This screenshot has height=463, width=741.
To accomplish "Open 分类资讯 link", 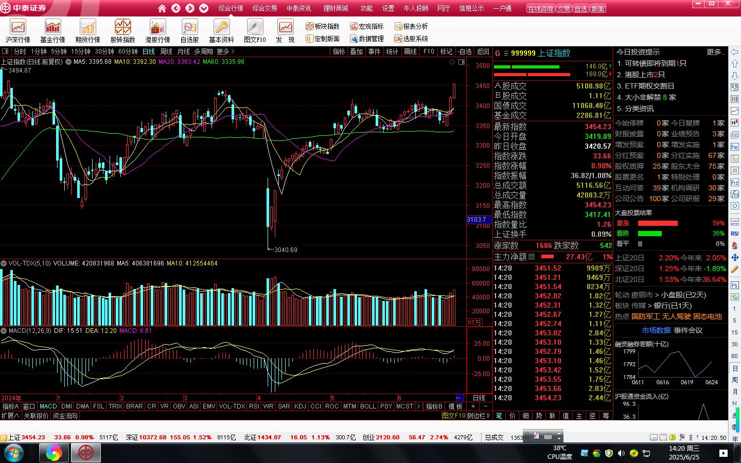I will coord(639,109).
